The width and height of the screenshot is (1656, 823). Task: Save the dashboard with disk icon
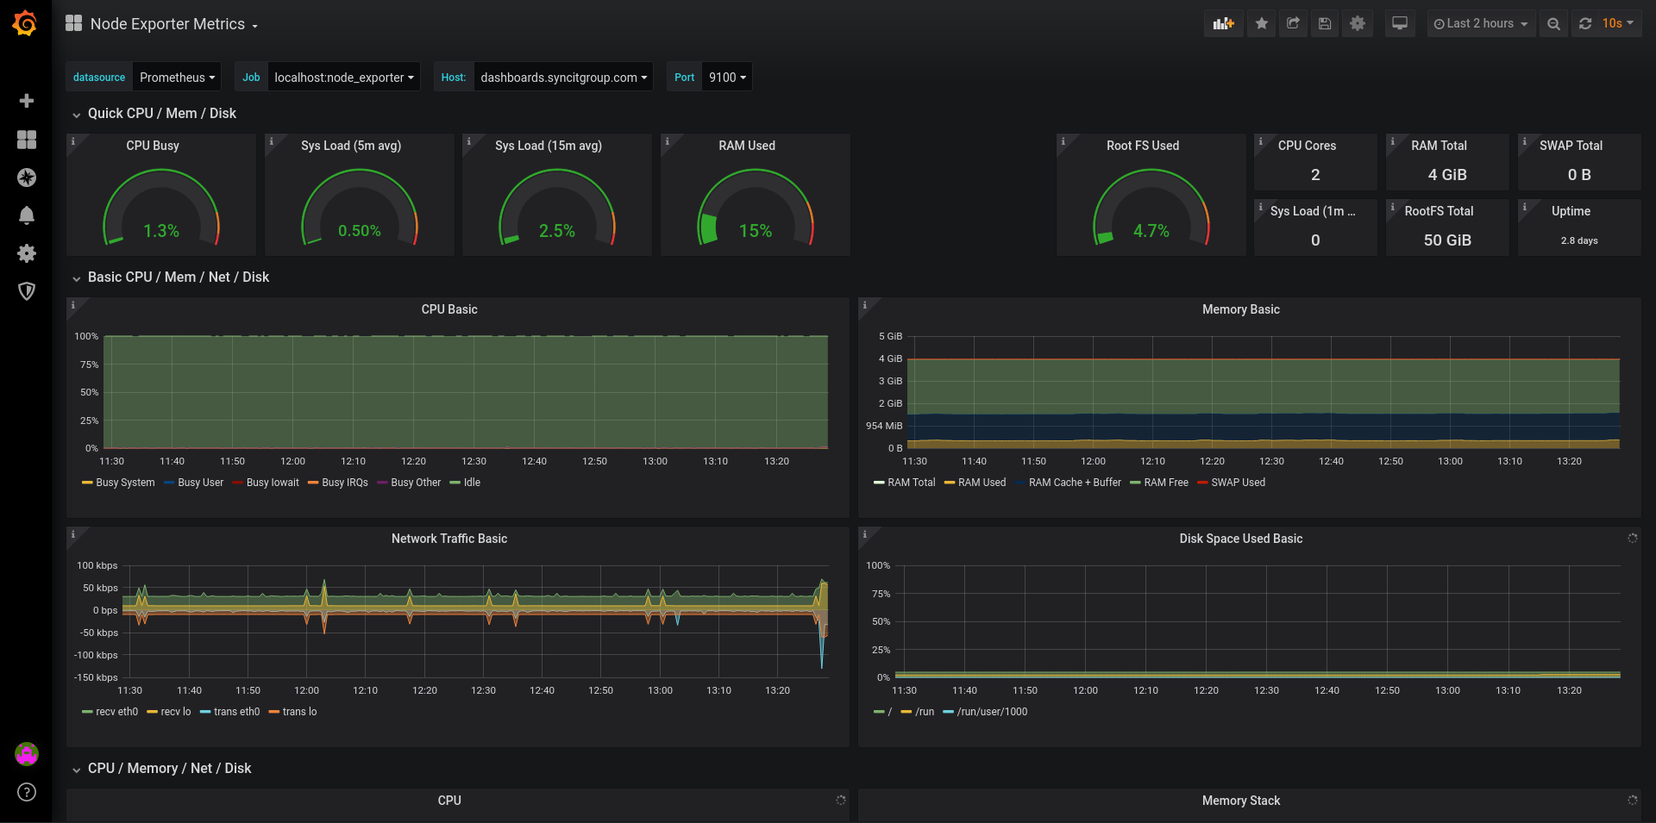[x=1325, y=24]
